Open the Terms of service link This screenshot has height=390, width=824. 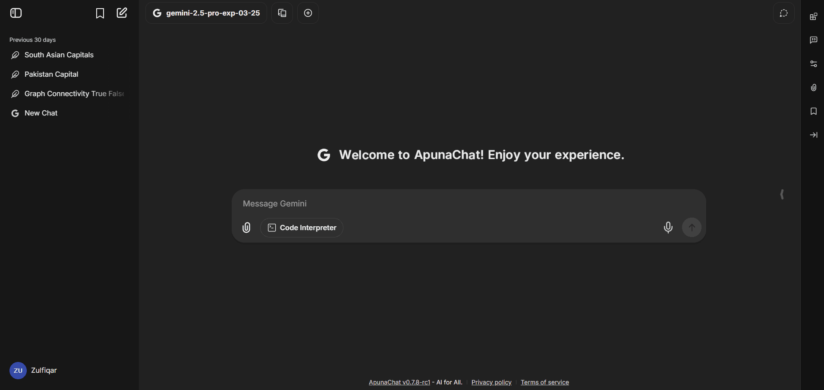pyautogui.click(x=545, y=382)
